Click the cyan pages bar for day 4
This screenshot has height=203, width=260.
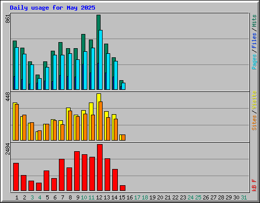[40, 84]
